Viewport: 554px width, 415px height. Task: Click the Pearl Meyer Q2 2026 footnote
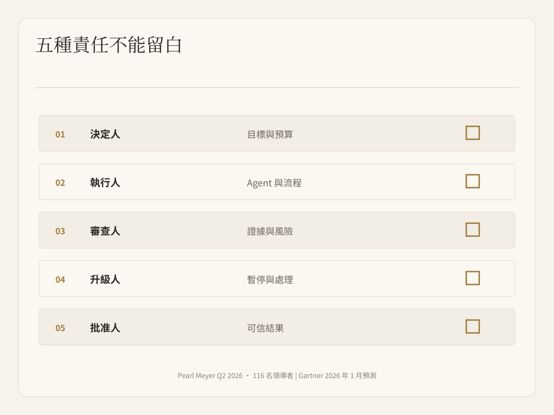(210, 376)
